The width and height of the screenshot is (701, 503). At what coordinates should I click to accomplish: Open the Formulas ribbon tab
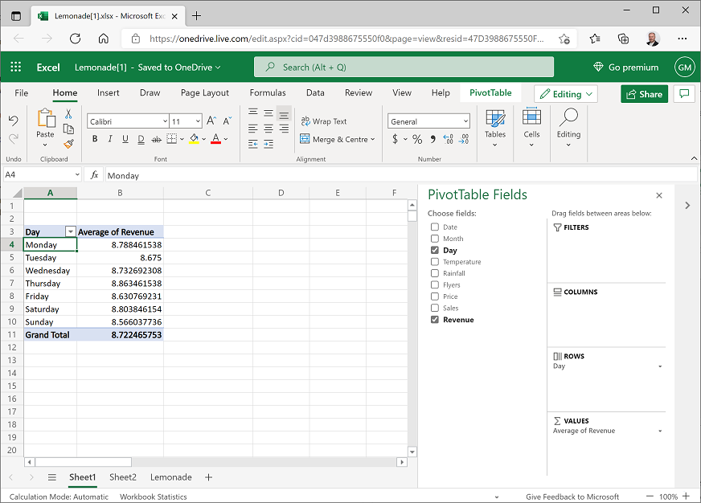268,92
